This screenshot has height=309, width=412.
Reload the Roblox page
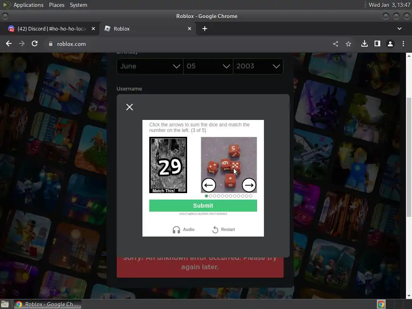coord(35,43)
